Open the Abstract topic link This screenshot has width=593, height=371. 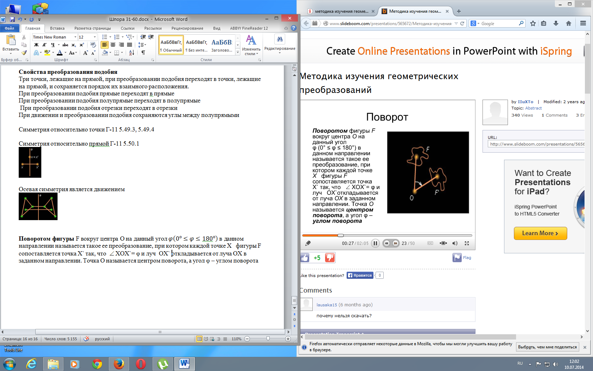tap(533, 108)
